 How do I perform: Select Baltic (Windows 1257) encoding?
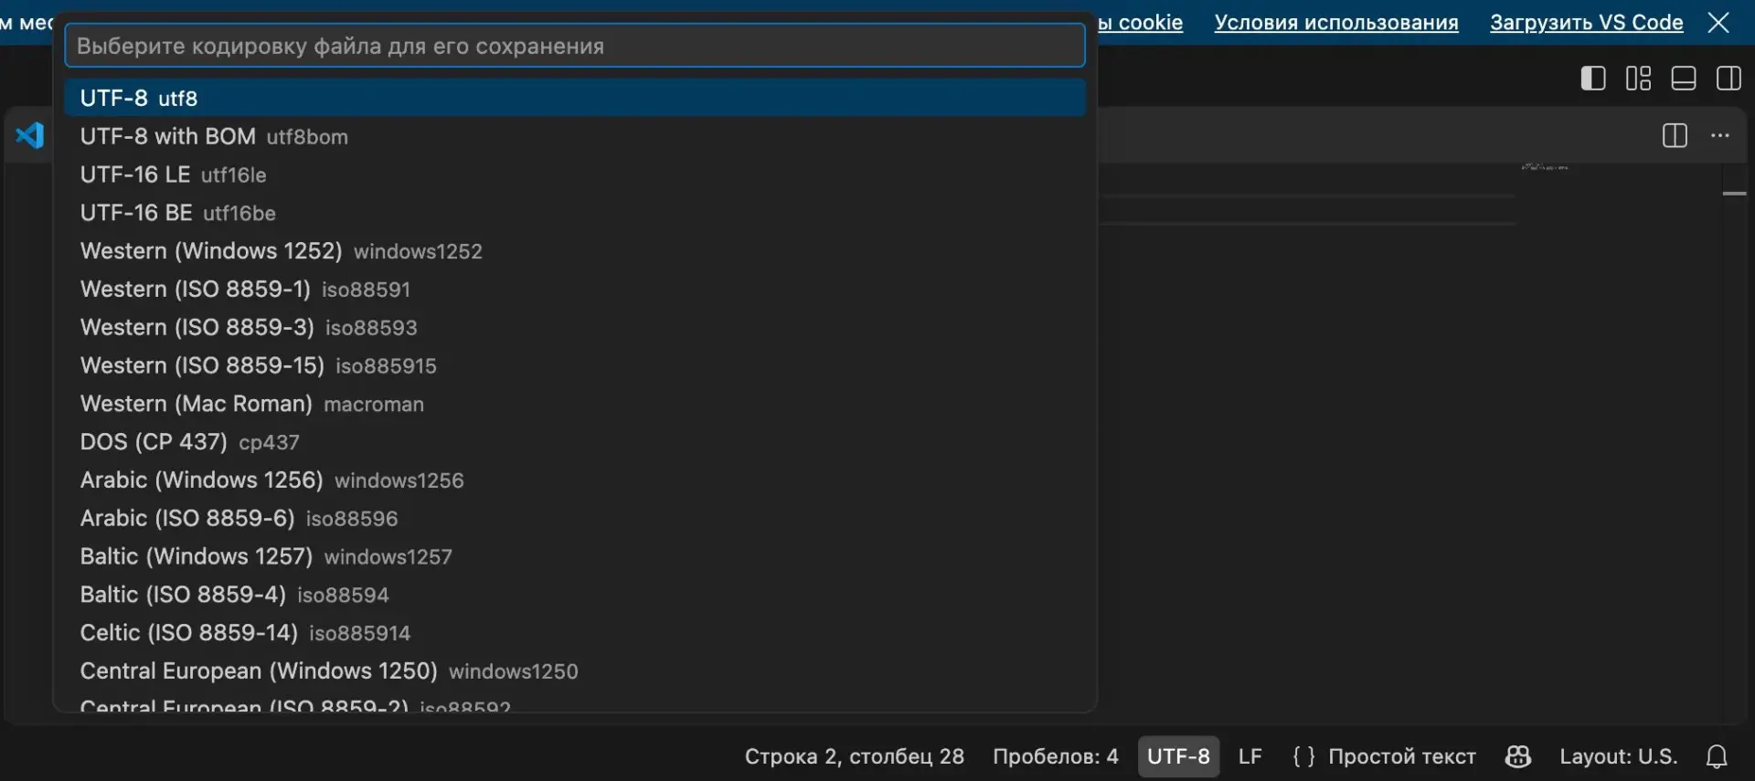coord(575,556)
